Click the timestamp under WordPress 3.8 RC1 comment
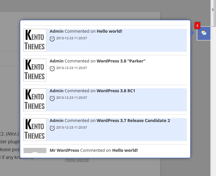 tap(72, 98)
